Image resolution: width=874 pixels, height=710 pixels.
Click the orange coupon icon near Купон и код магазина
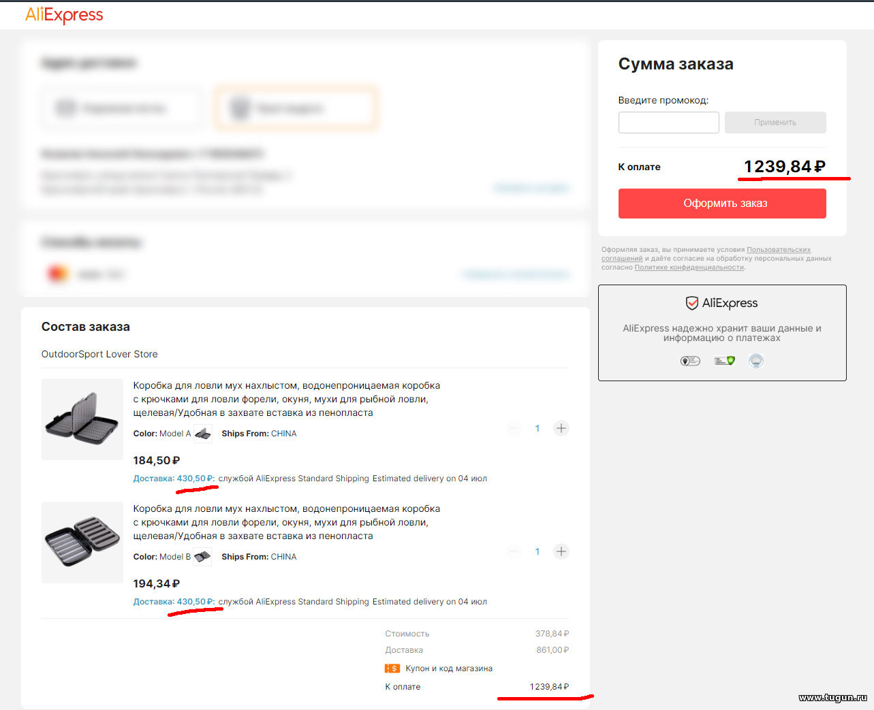[x=392, y=668]
